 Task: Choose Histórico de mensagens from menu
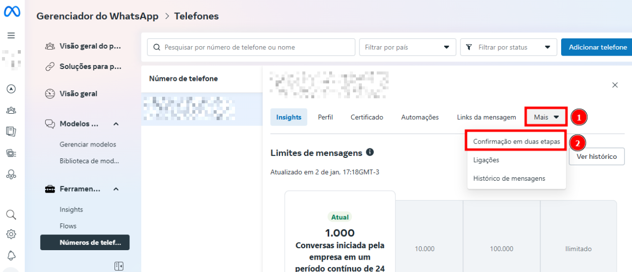pos(509,178)
